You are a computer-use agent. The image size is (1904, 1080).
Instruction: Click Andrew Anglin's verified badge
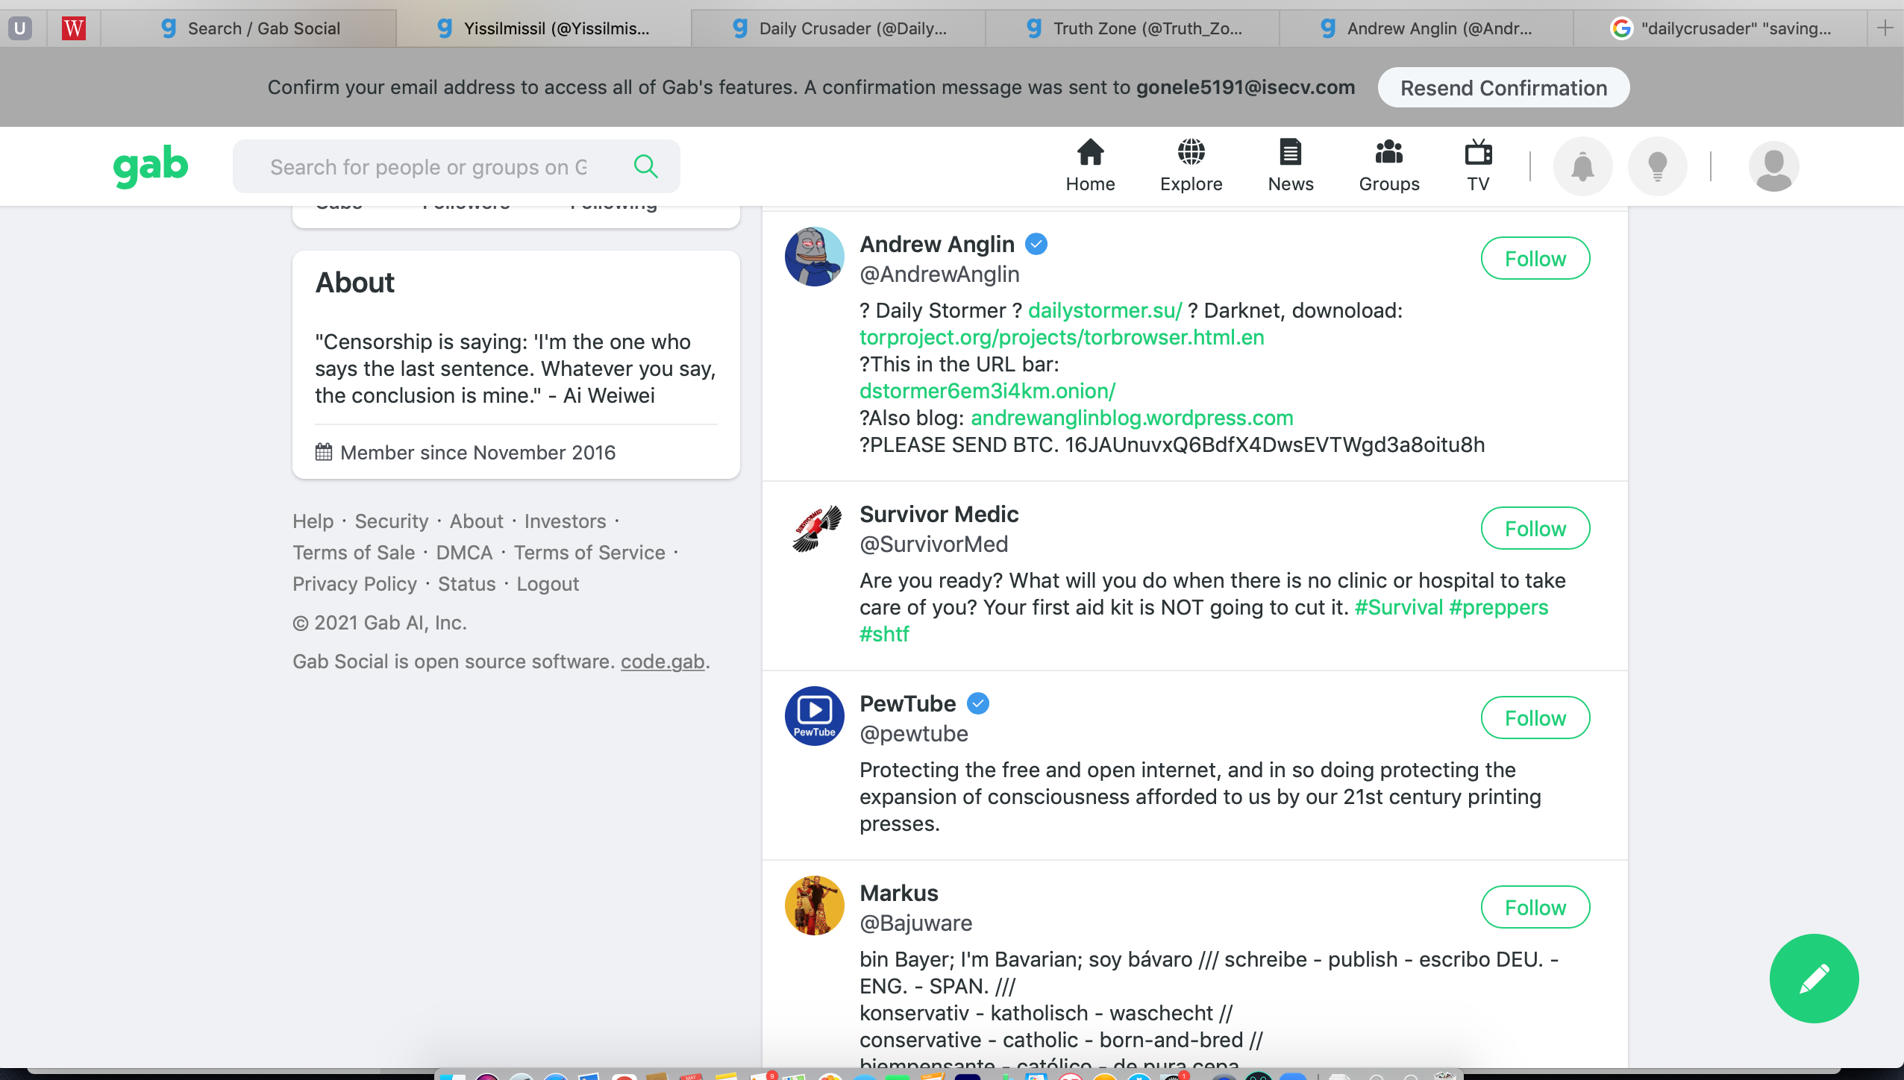point(1036,244)
